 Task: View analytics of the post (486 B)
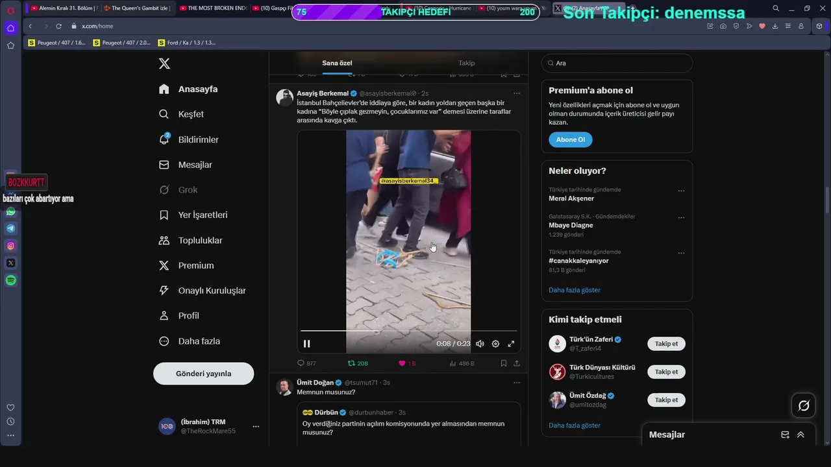coord(462,363)
